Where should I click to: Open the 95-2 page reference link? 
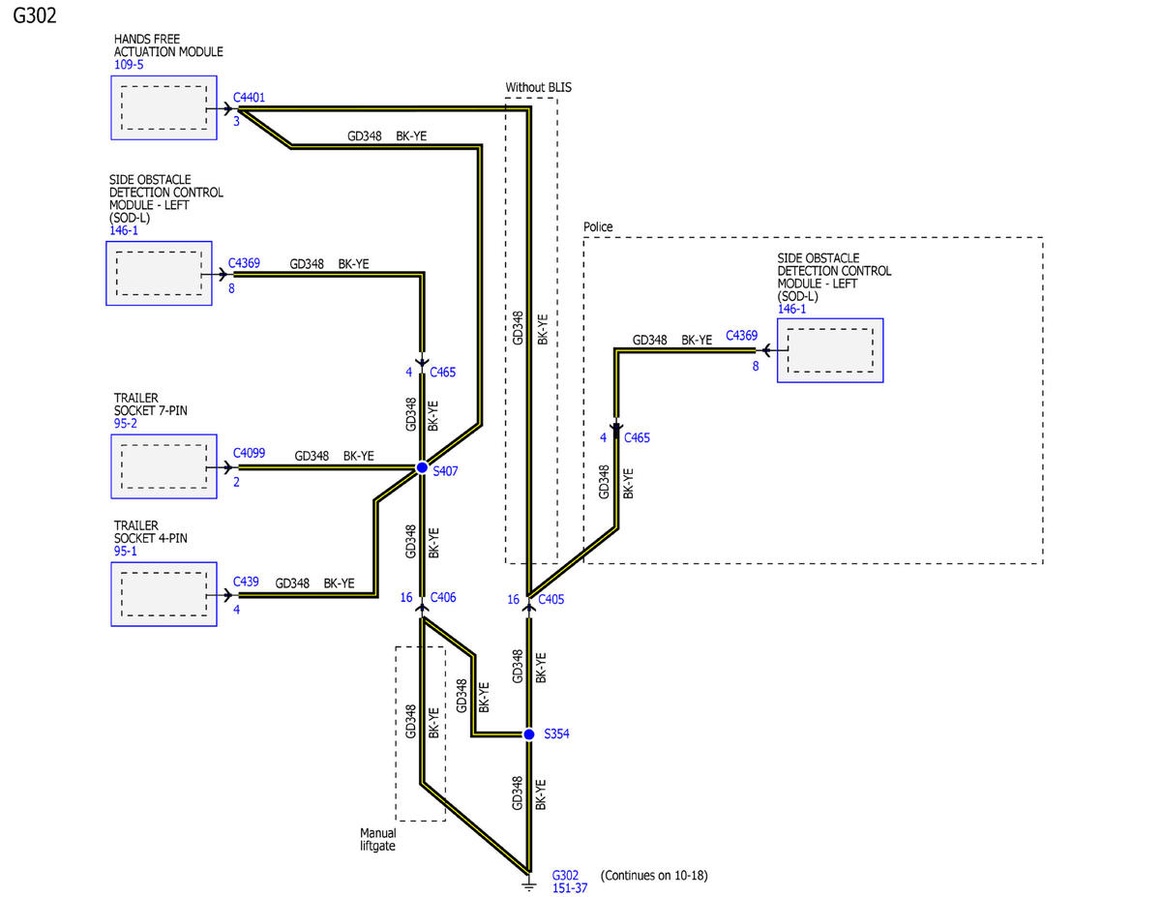tap(126, 424)
